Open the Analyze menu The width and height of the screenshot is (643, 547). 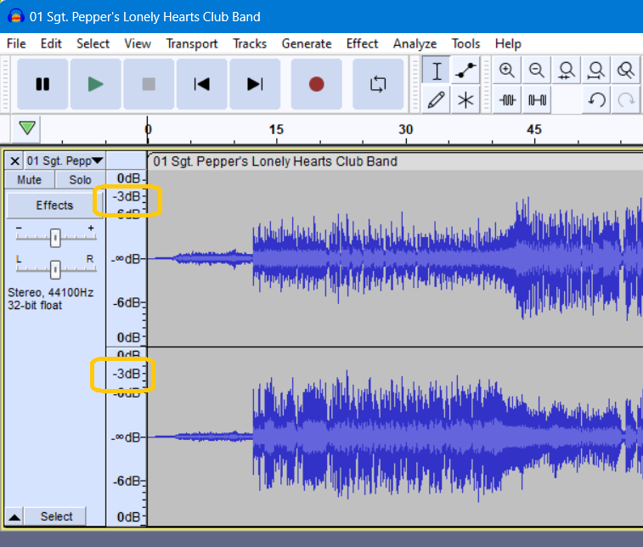pyautogui.click(x=415, y=43)
